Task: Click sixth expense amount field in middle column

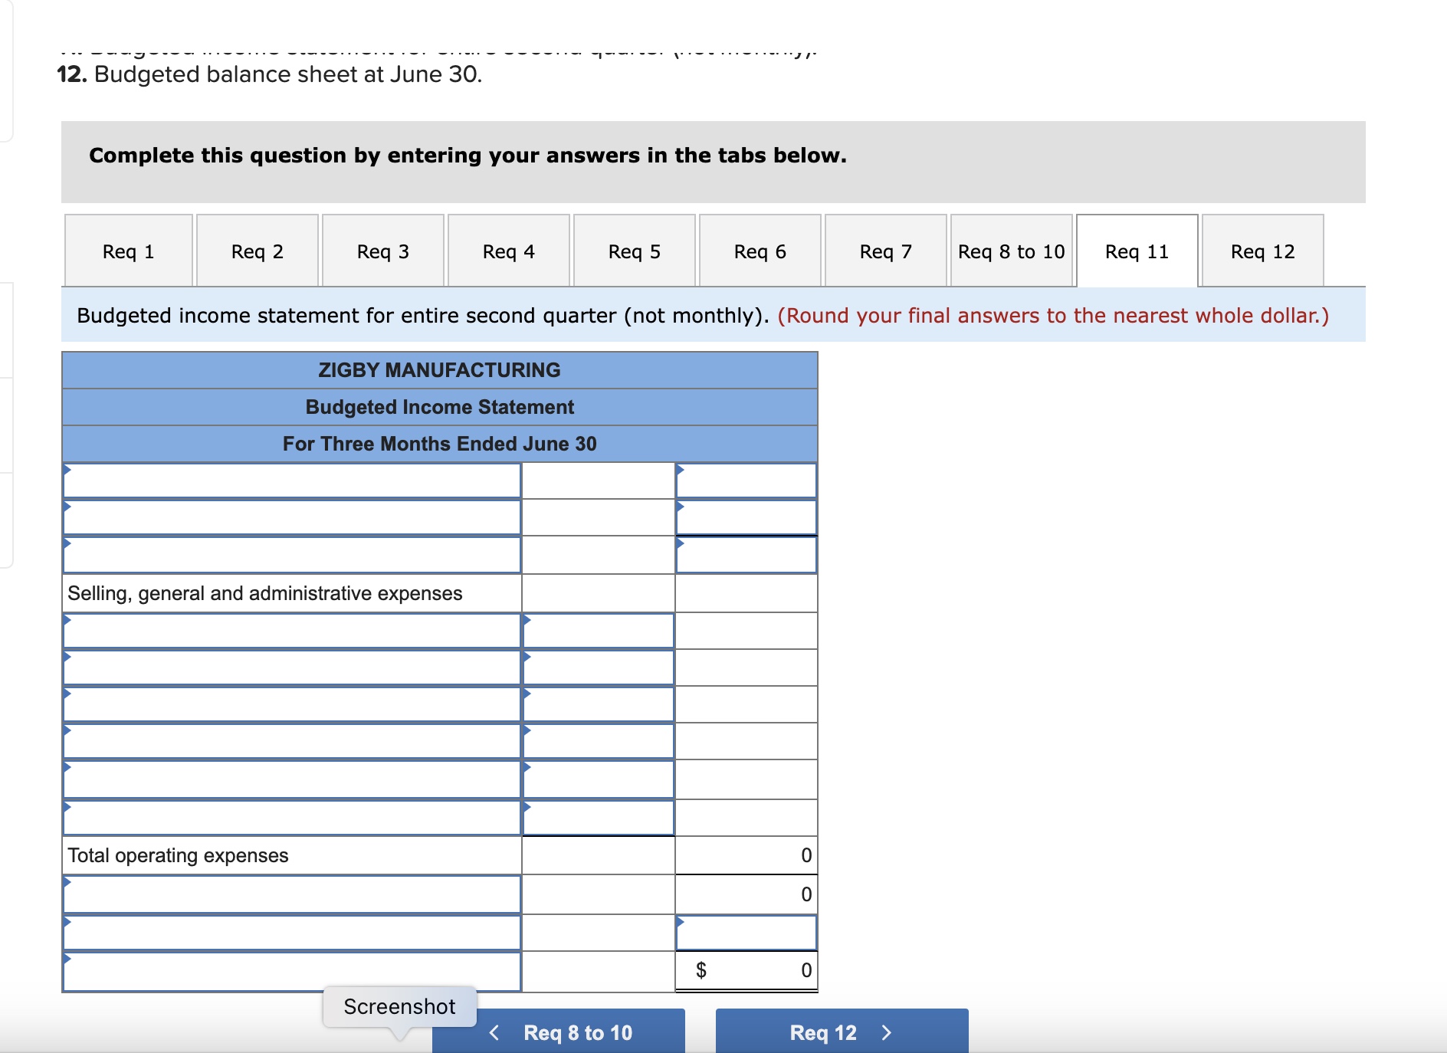Action: coord(599,818)
